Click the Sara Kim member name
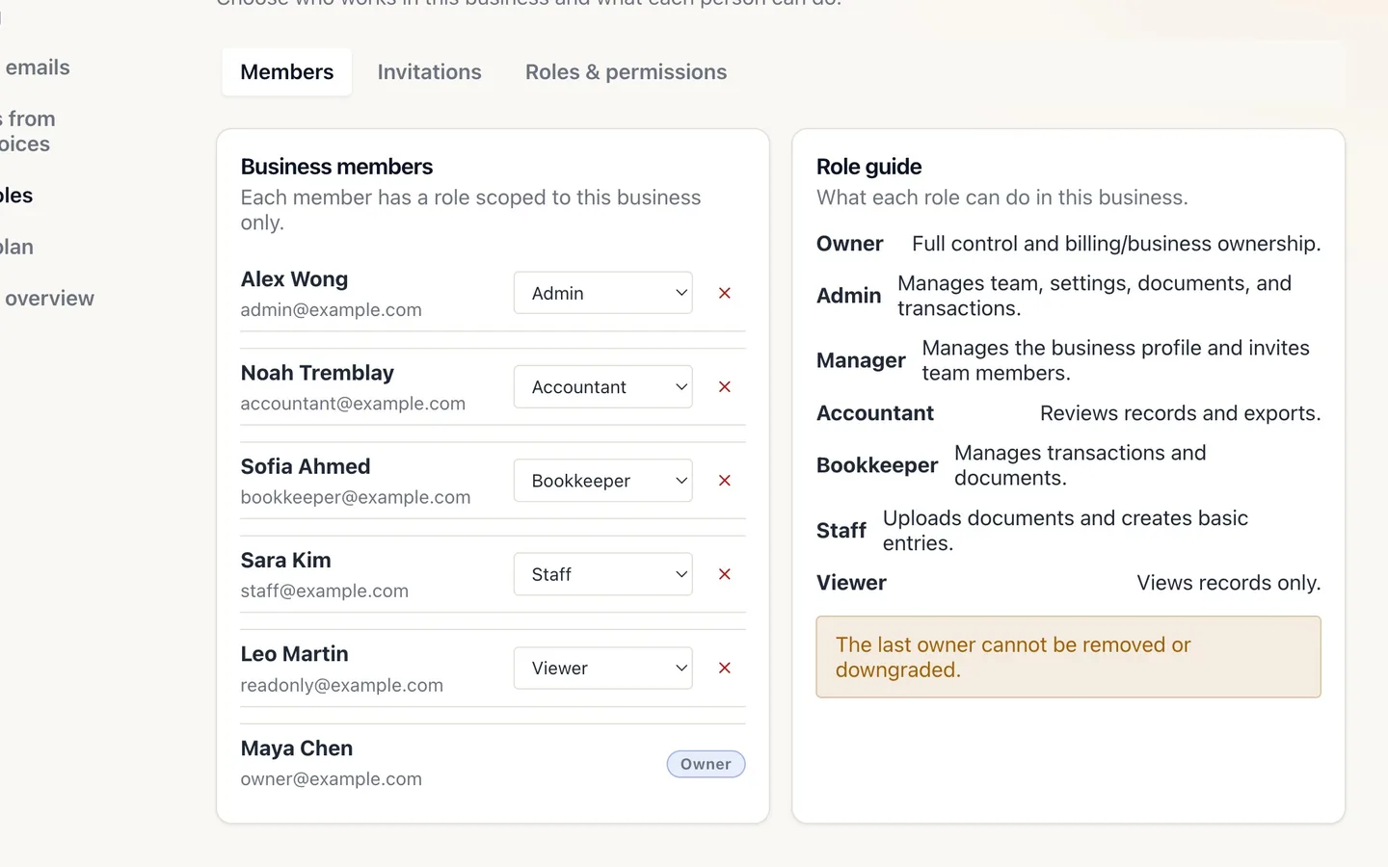This screenshot has width=1388, height=867. pyautogui.click(x=285, y=560)
